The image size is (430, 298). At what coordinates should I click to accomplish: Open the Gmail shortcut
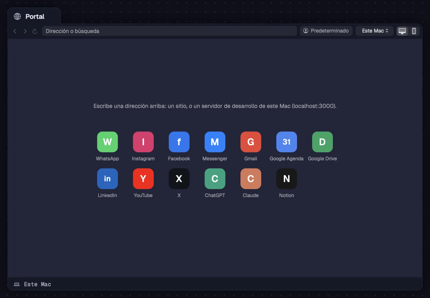tap(251, 142)
